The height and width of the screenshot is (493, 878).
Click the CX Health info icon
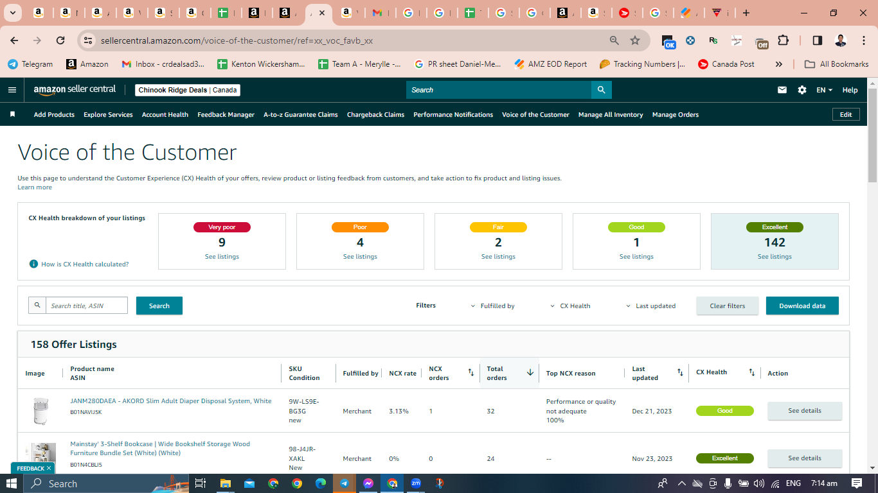pos(33,264)
